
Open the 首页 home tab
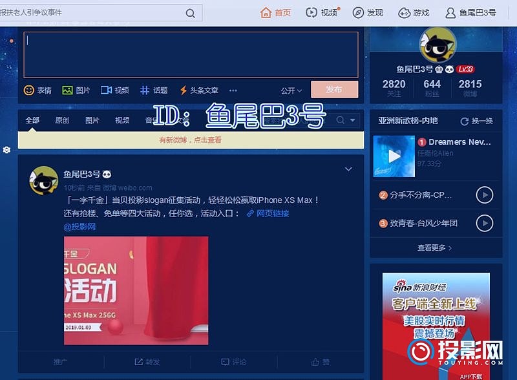pos(275,13)
